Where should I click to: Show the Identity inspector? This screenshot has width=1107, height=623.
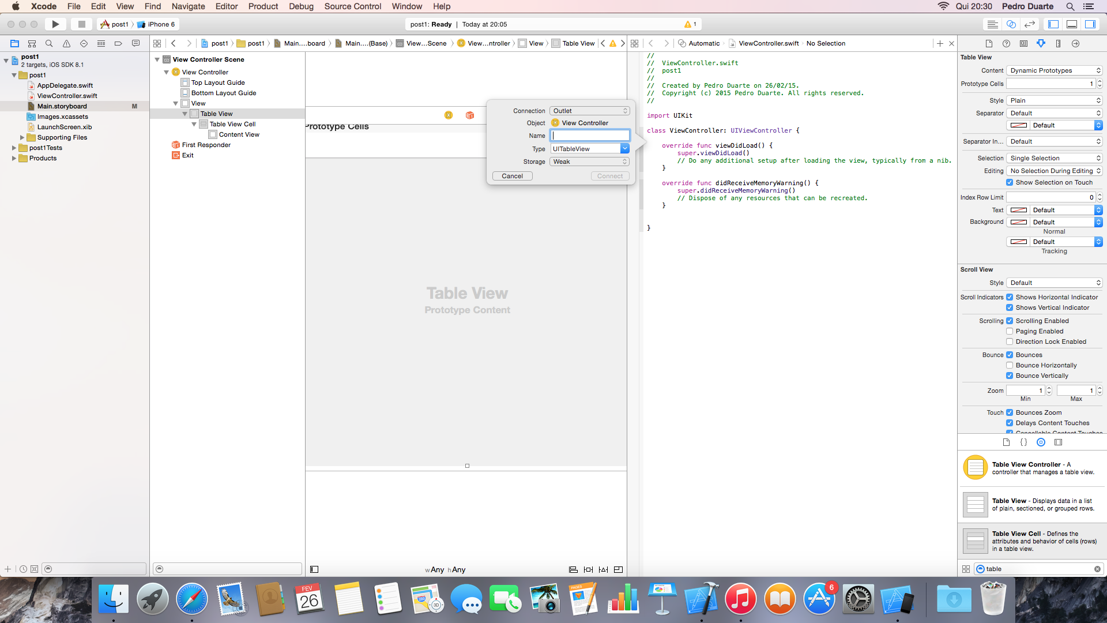pos(1023,43)
